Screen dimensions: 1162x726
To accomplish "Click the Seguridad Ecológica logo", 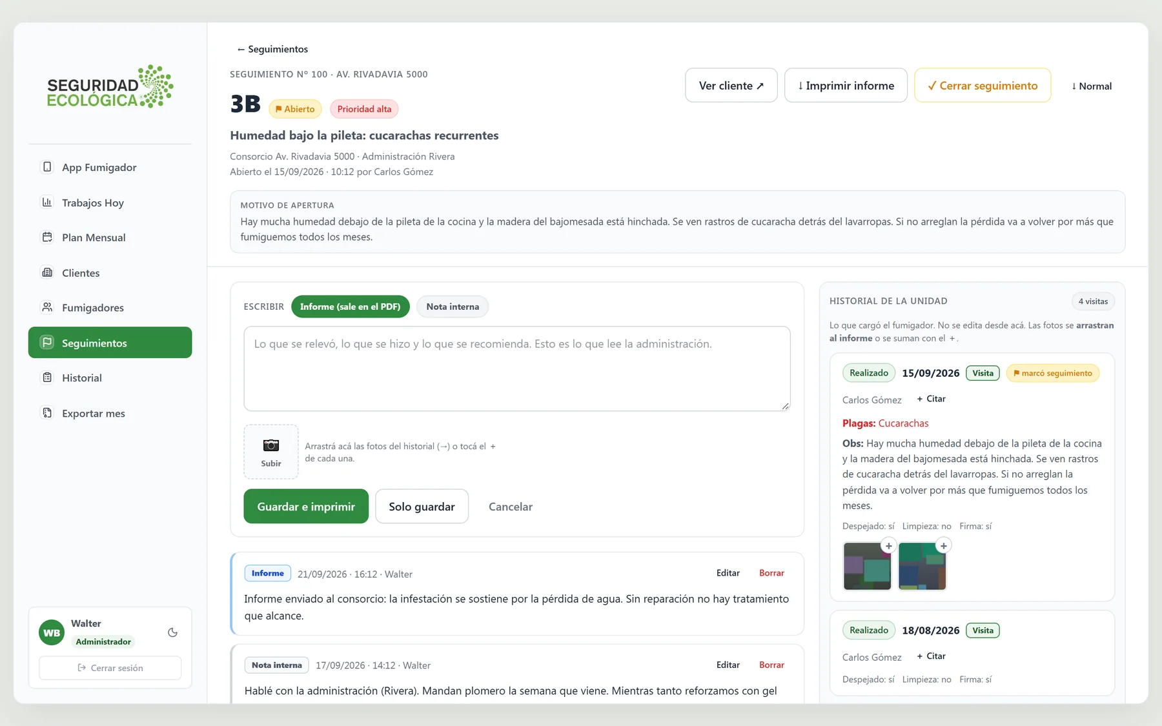I will pos(110,86).
